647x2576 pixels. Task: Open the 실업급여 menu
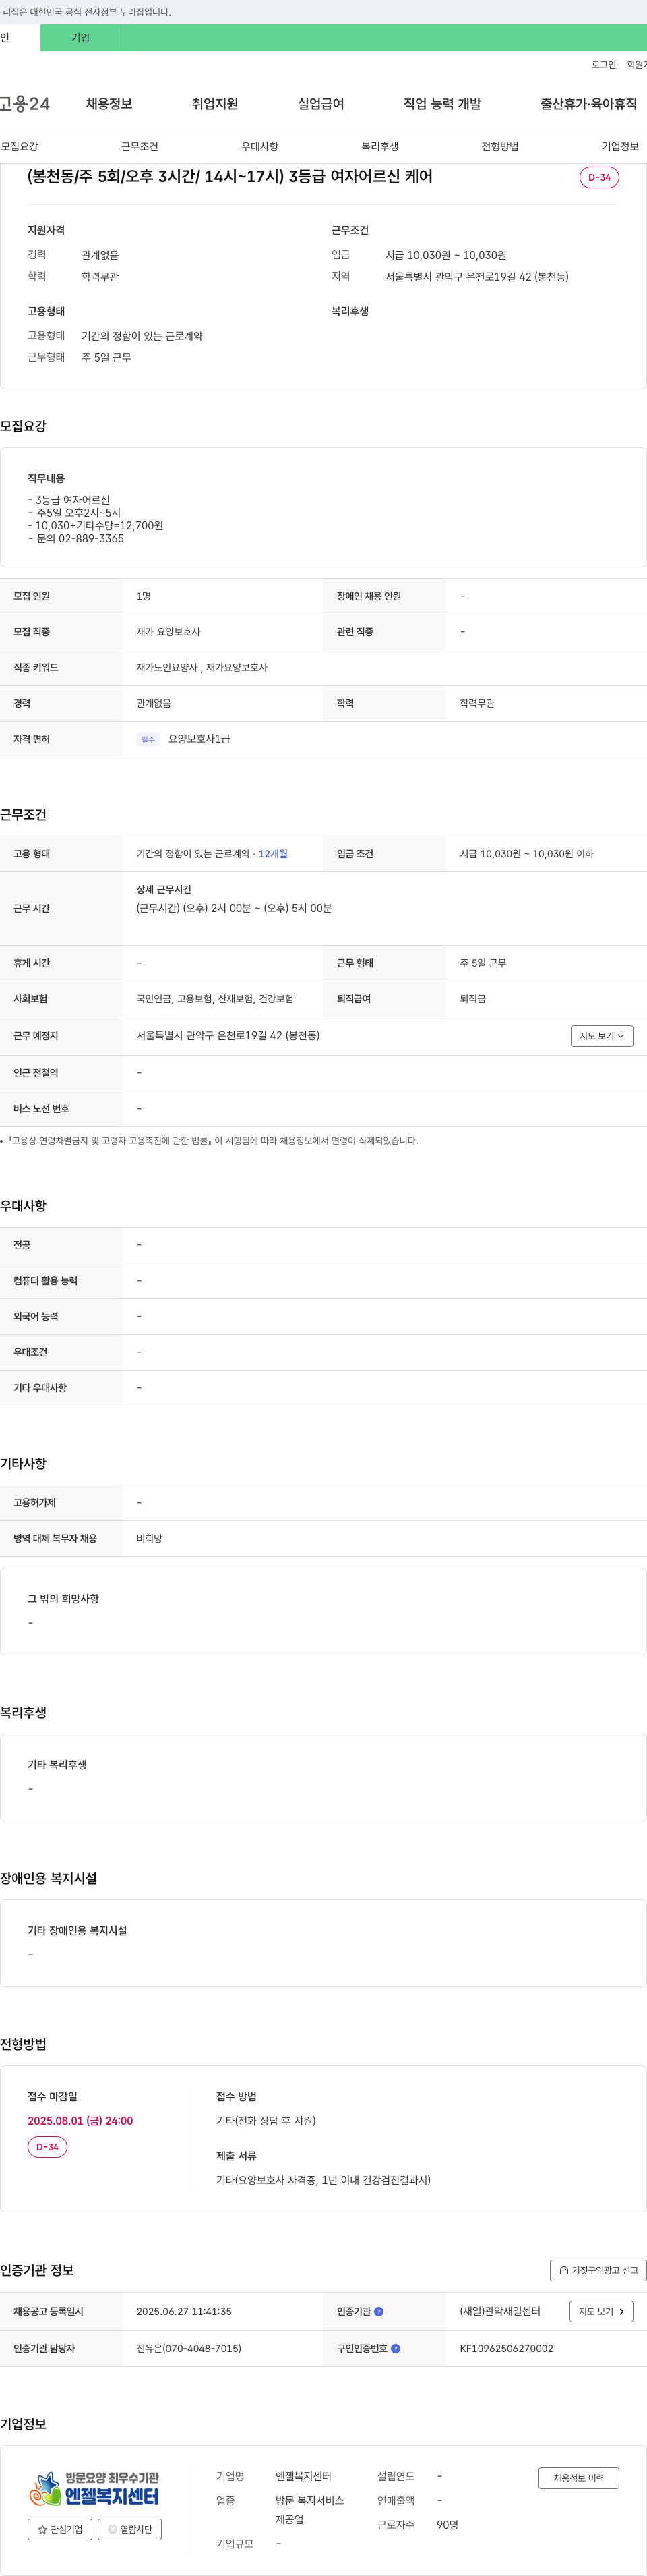click(321, 104)
